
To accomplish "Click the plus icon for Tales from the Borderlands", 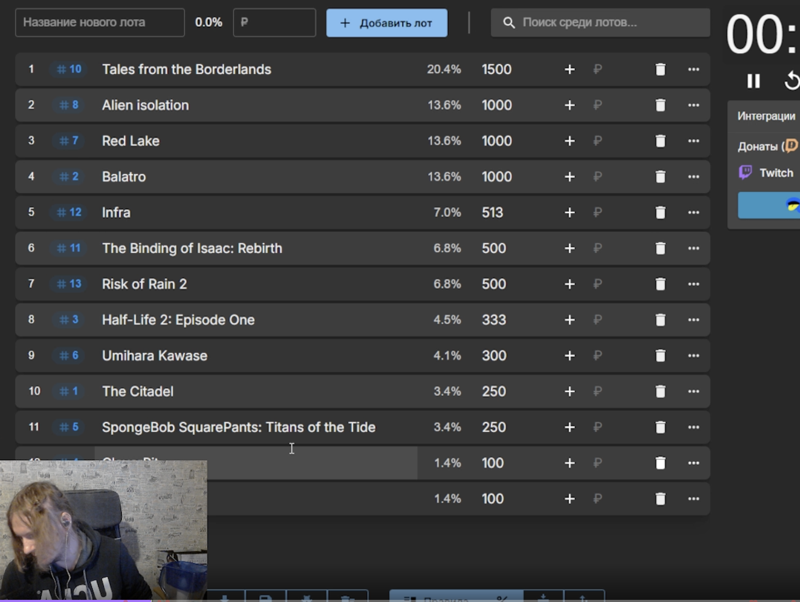I will (569, 70).
